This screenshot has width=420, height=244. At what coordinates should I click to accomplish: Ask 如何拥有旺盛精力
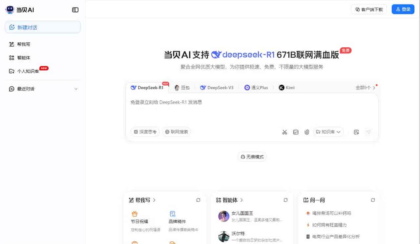[326, 225]
